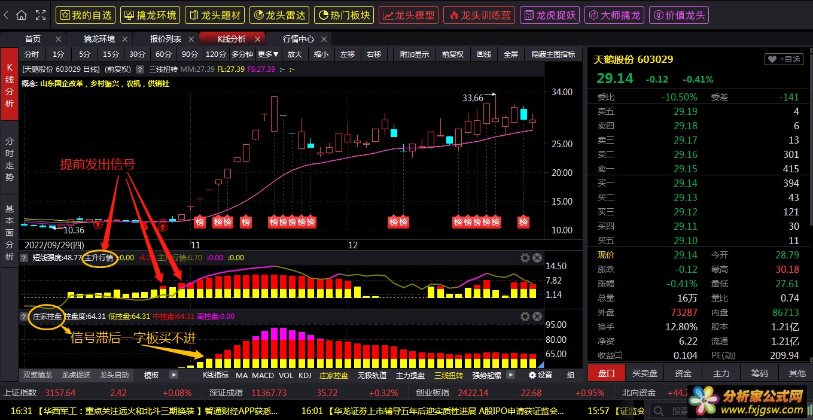
Task: Select the 1分 period
Action: pyautogui.click(x=58, y=54)
